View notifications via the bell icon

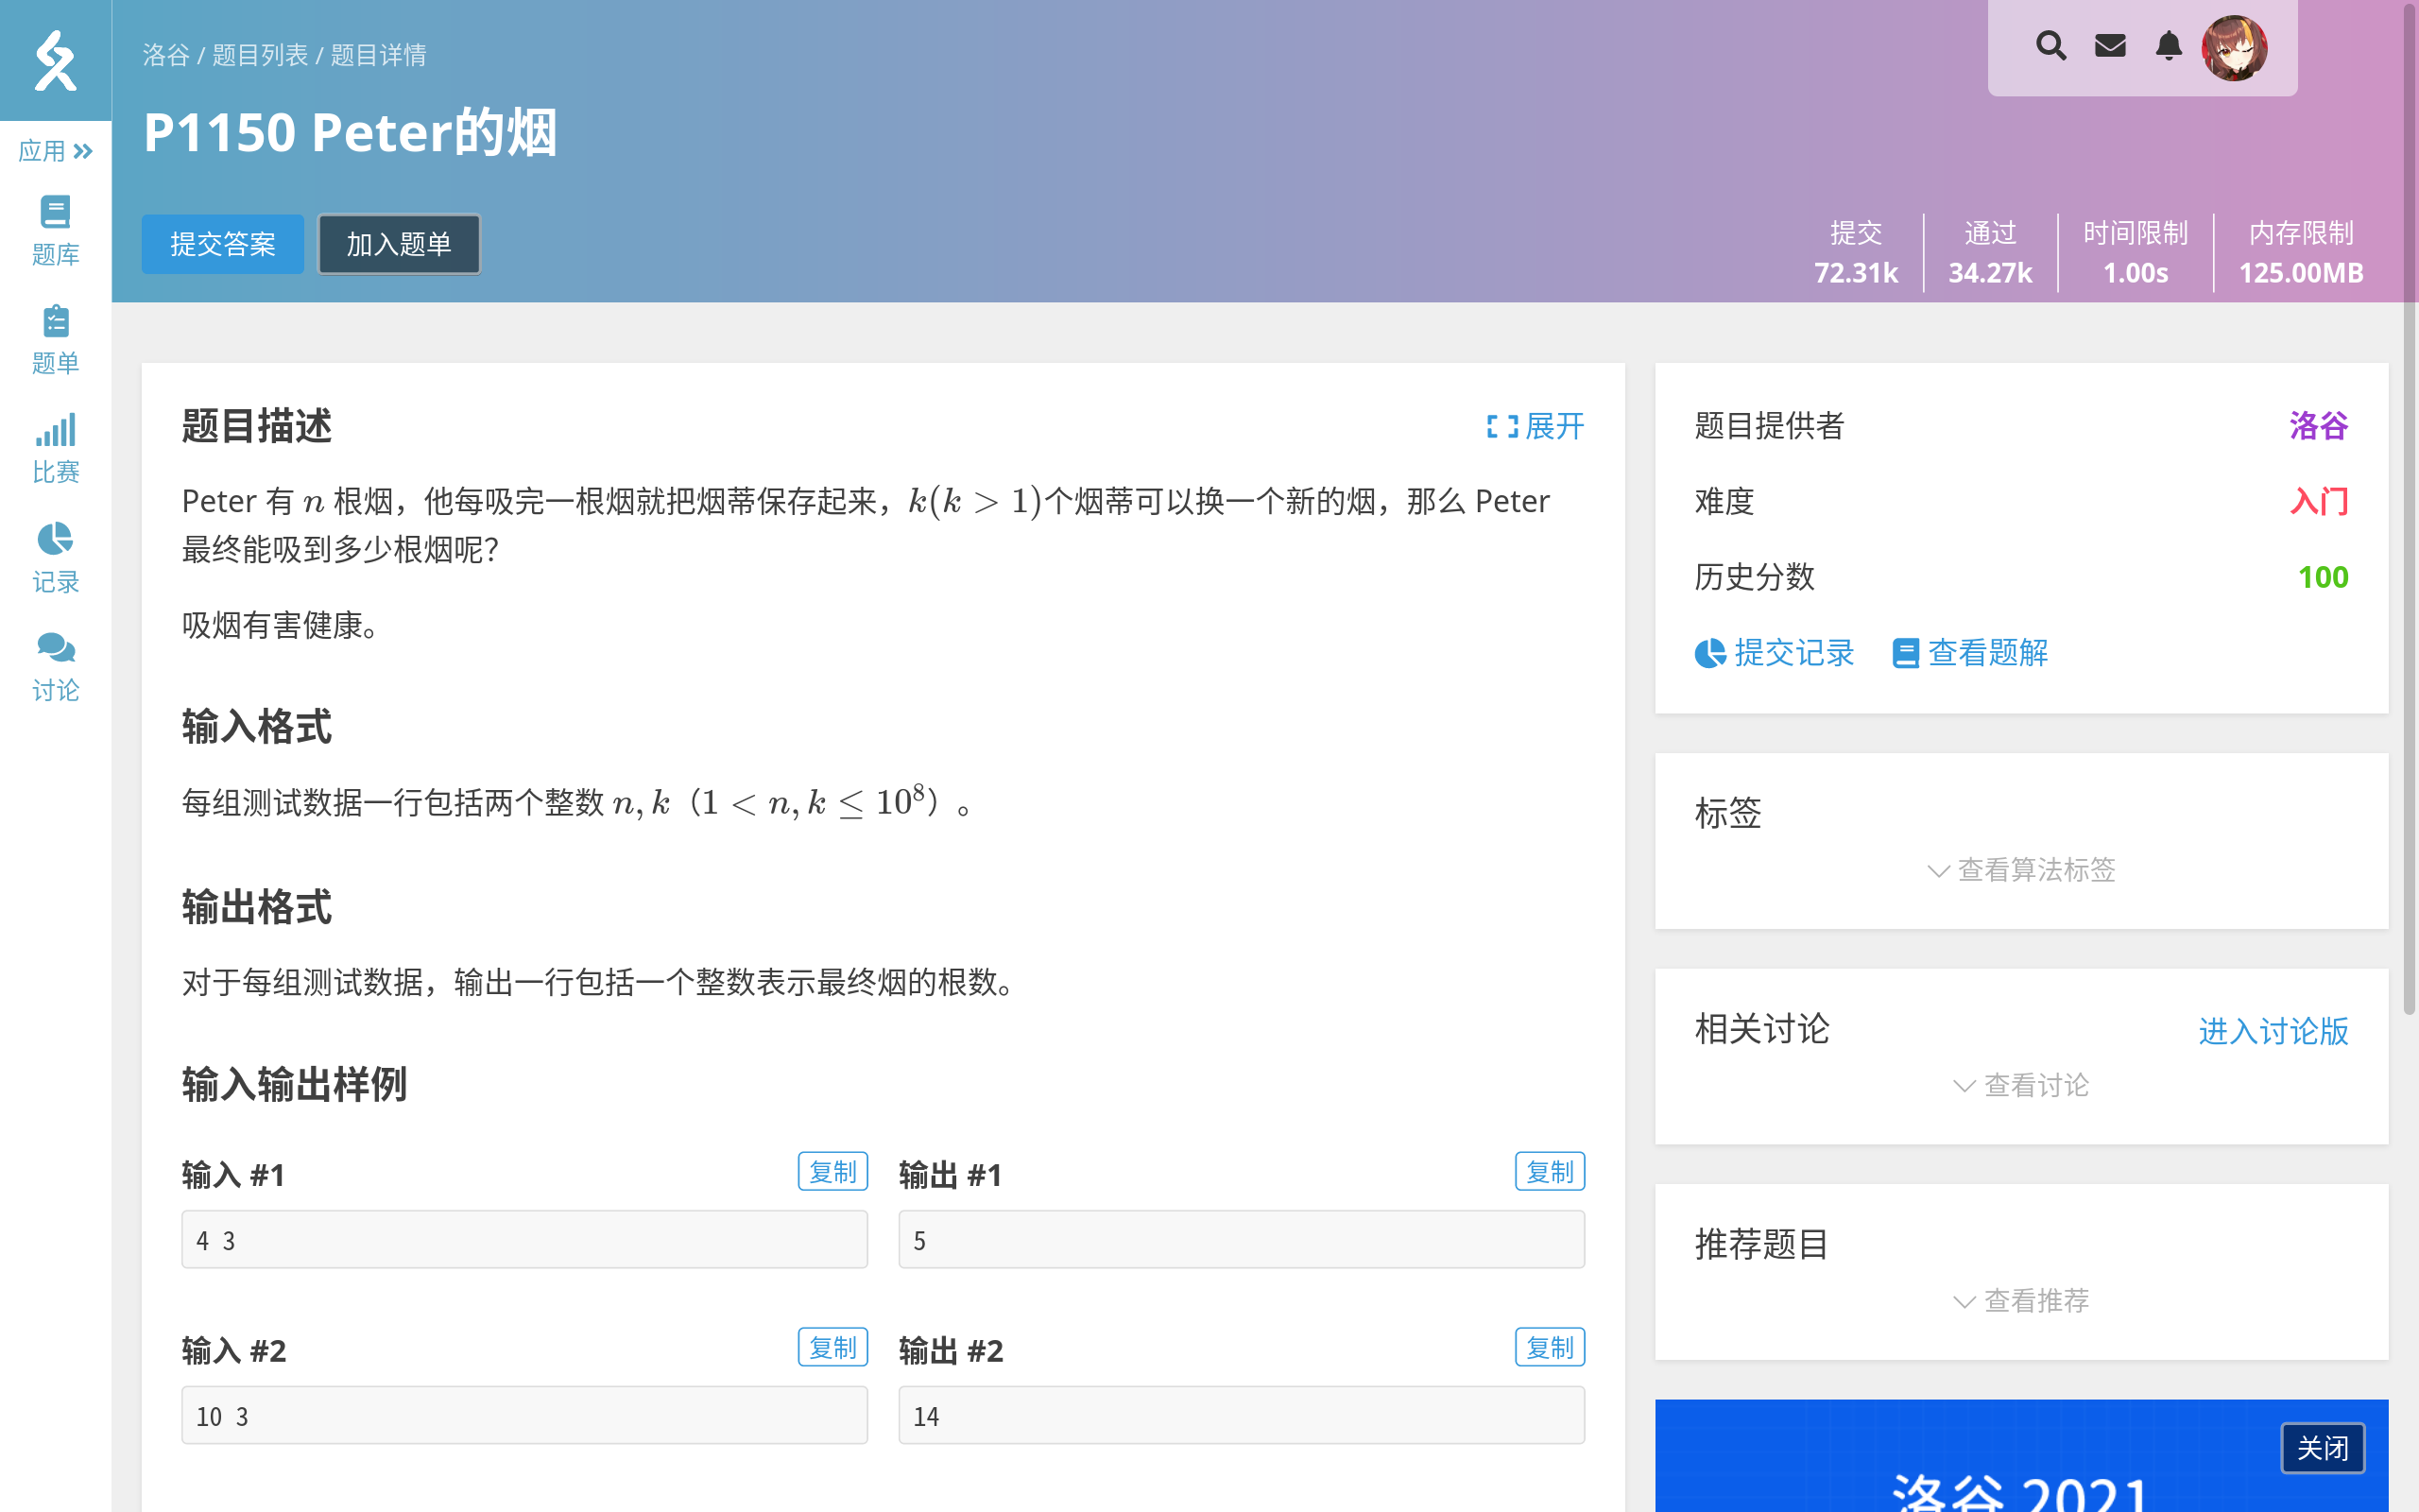[x=2168, y=46]
